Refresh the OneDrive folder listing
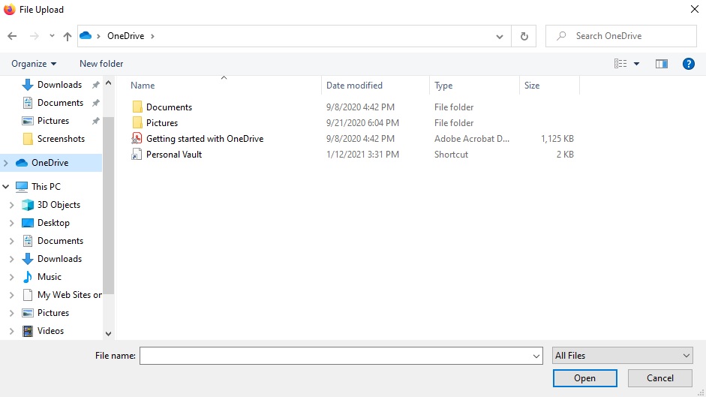Screen dimensions: 706x397 coord(524,36)
